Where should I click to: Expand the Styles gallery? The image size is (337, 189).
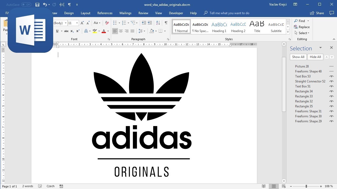point(288,32)
